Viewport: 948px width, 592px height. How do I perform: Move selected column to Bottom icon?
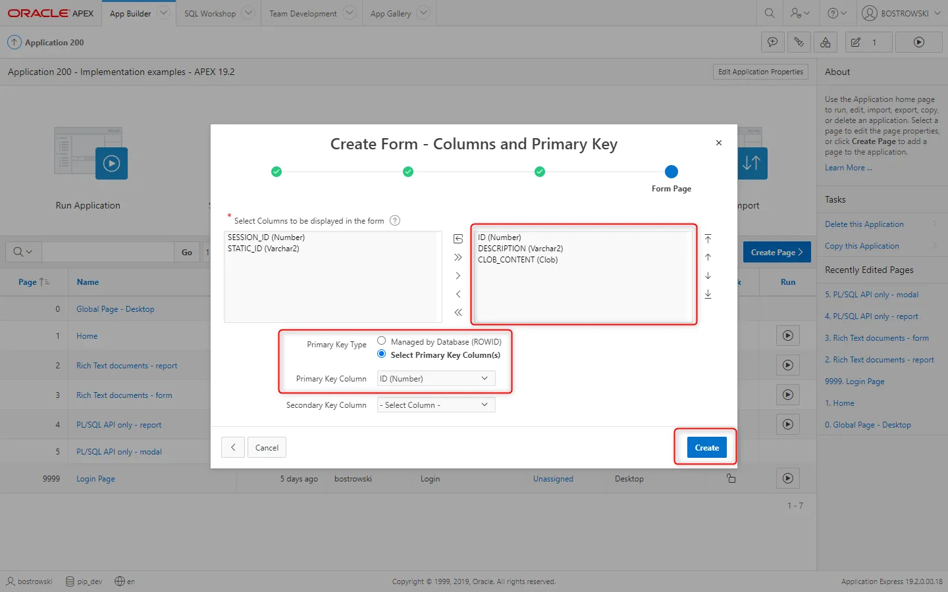point(708,294)
